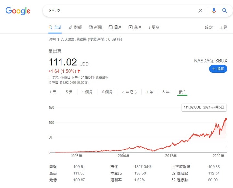
Task: Open the 圖片 images tab
Action: click(115, 27)
